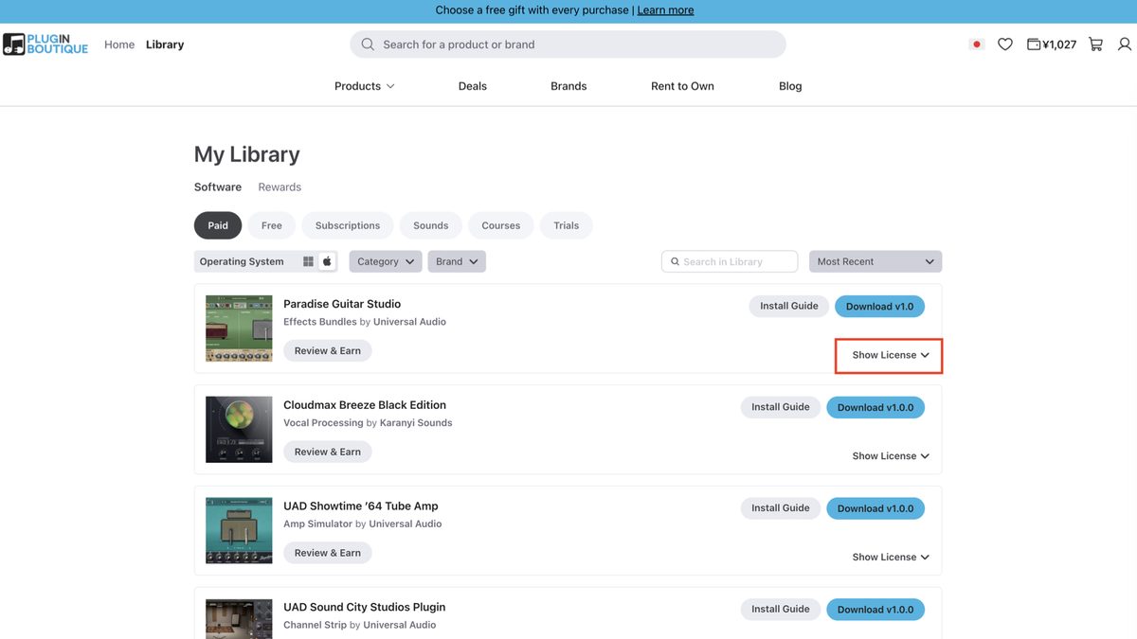Select the Paid filter pill
1137x639 pixels.
218,225
